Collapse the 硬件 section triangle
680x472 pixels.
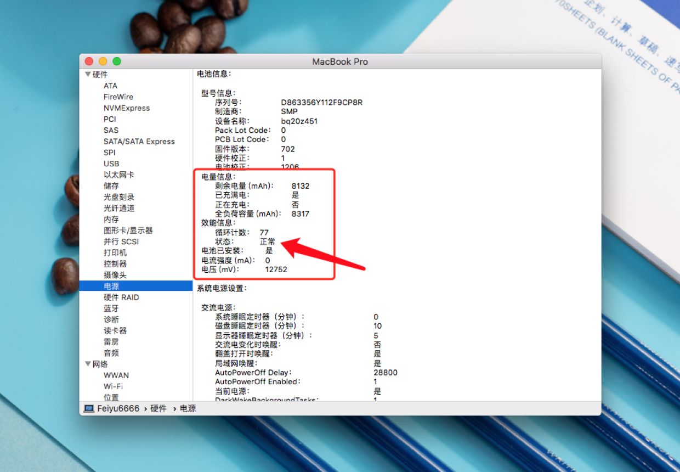click(88, 74)
